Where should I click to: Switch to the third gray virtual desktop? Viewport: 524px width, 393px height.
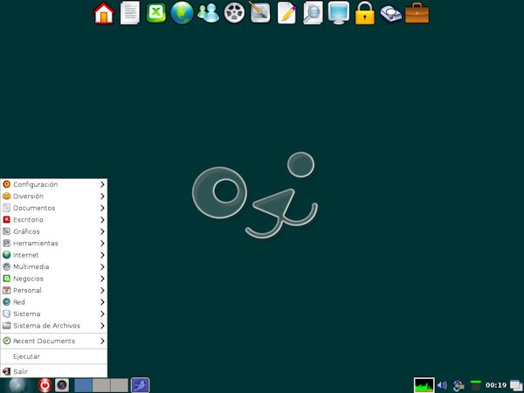(120, 385)
